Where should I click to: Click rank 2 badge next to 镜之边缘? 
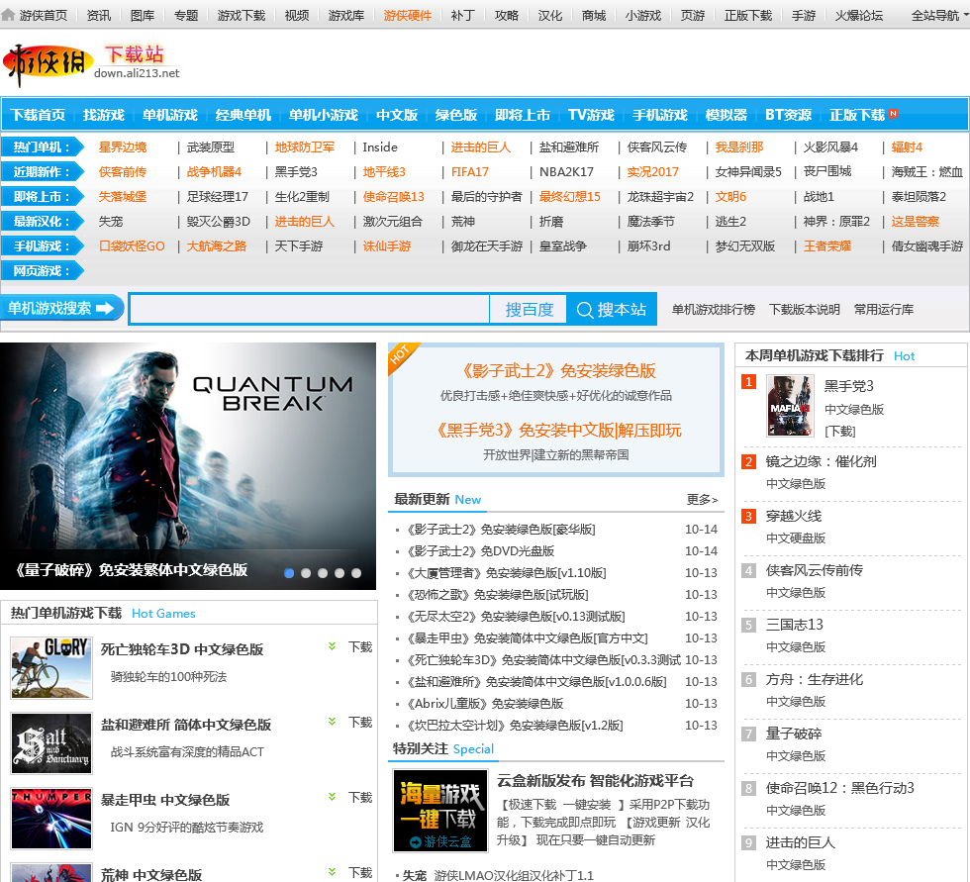(748, 461)
